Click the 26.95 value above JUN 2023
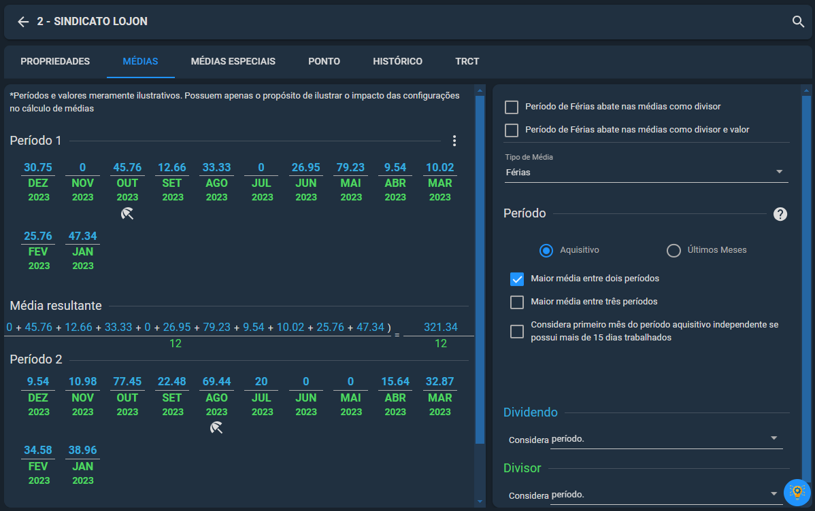The width and height of the screenshot is (815, 511). [x=305, y=167]
